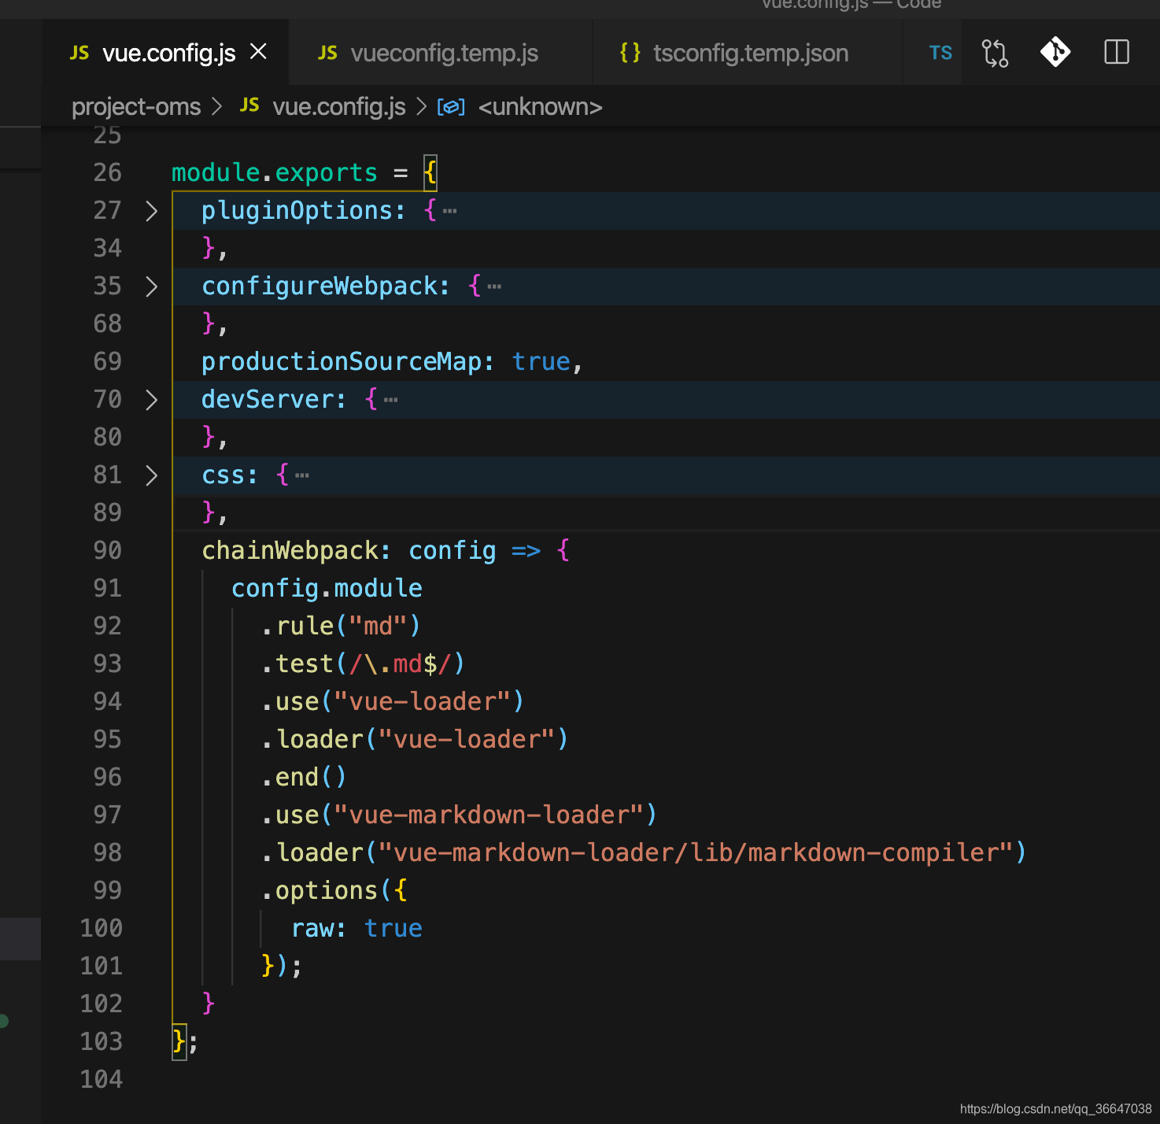1160x1124 pixels.
Task: Click the regex /\.md$/ in test
Action: pyautogui.click(x=401, y=664)
